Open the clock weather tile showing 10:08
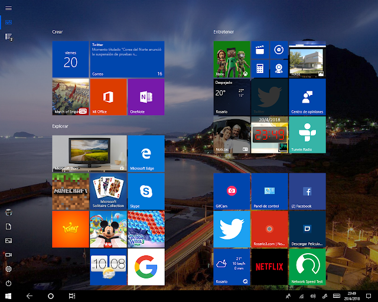The image size is (378, 302). coord(108,267)
